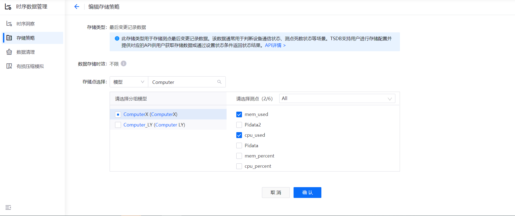Check the mem_percent checkbox

click(x=239, y=156)
